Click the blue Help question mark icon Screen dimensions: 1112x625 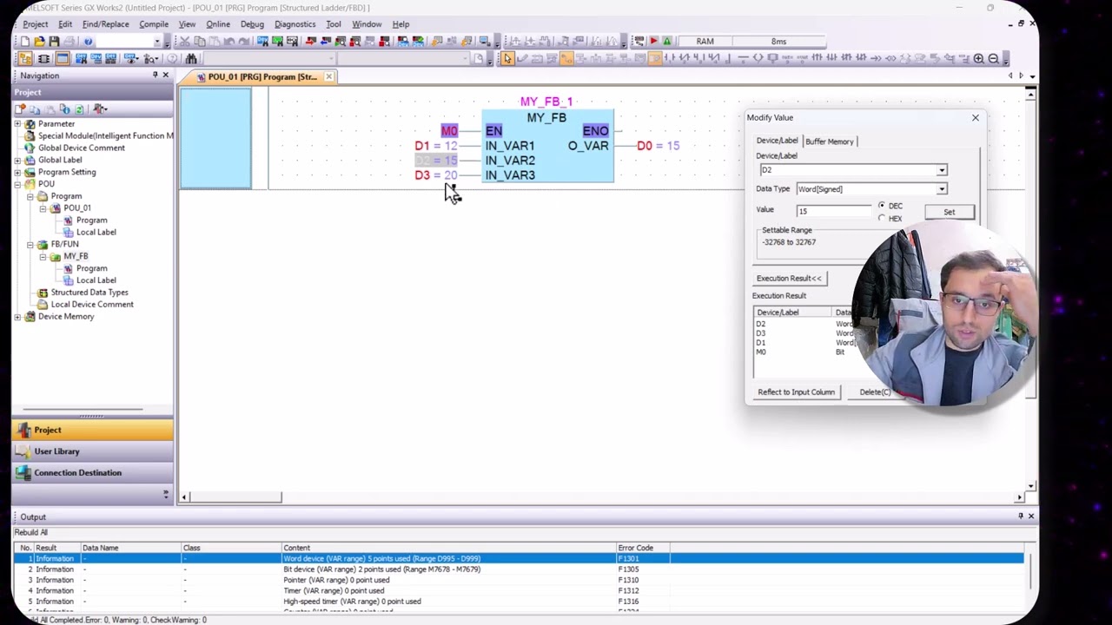tap(88, 42)
